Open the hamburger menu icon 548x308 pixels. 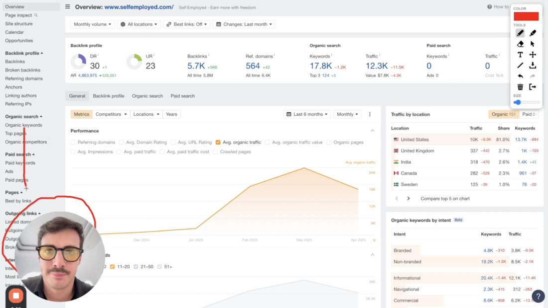click(67, 6)
